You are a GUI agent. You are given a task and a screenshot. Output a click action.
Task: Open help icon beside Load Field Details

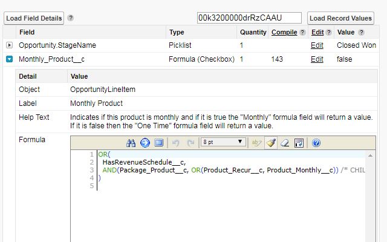click(71, 18)
